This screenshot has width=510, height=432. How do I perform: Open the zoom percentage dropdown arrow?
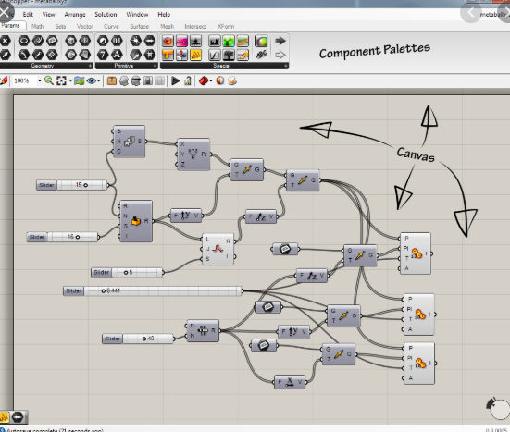click(40, 80)
